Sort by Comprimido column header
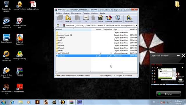 click(108, 29)
